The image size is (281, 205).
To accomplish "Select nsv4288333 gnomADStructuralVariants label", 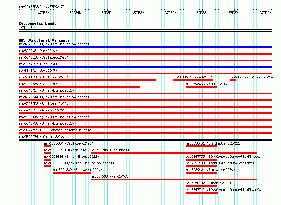I will pos(79,163).
